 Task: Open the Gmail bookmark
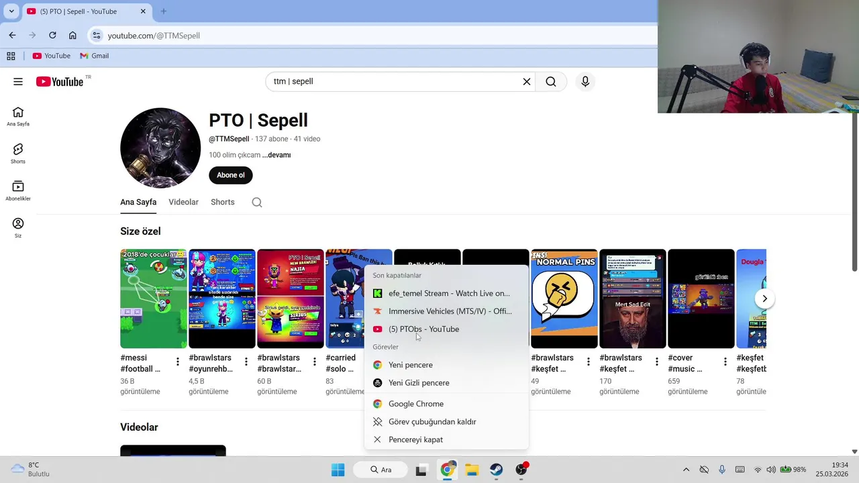tap(94, 56)
